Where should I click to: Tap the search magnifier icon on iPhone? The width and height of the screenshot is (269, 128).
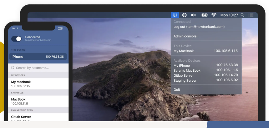point(13,68)
